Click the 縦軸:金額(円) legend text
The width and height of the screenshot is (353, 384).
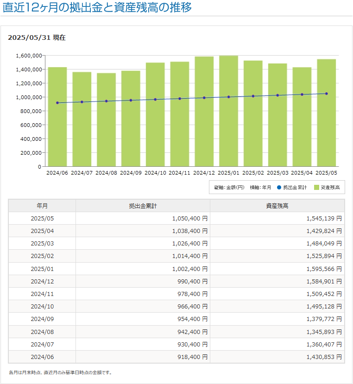coord(229,187)
